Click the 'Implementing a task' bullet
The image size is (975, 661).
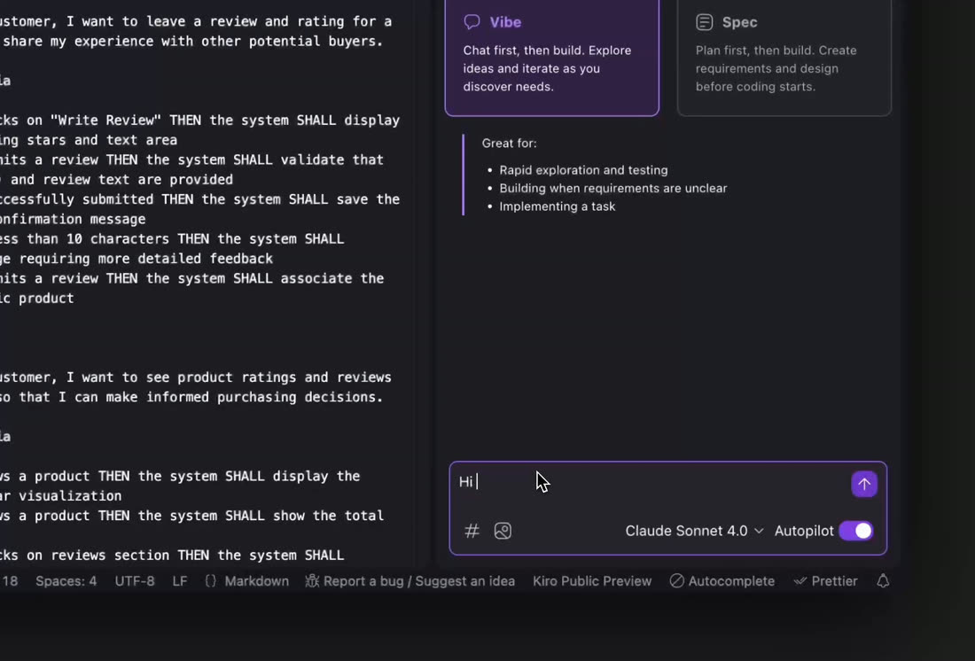click(558, 206)
